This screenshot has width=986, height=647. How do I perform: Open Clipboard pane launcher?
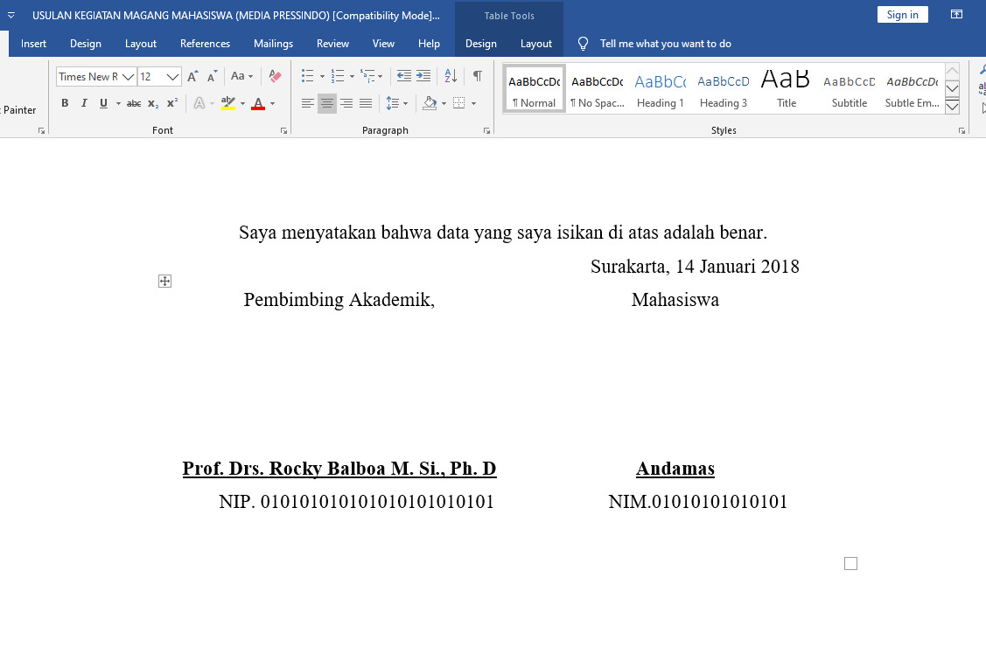pos(41,131)
